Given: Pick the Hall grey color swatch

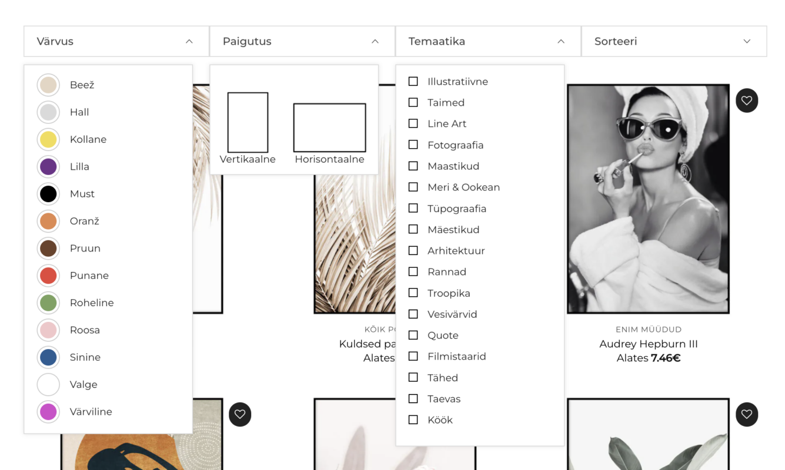Looking at the screenshot, I should point(48,112).
